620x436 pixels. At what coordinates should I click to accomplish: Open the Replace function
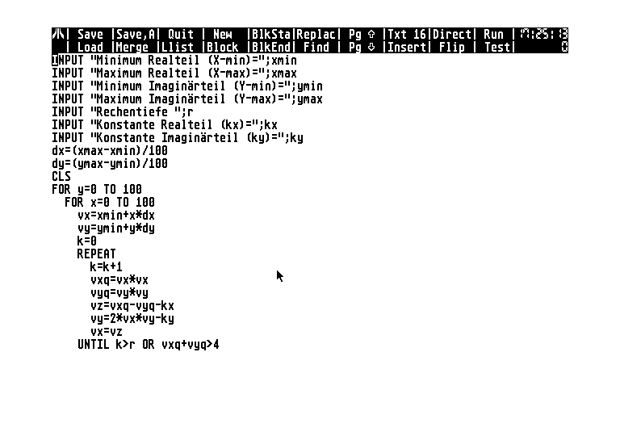tap(316, 34)
